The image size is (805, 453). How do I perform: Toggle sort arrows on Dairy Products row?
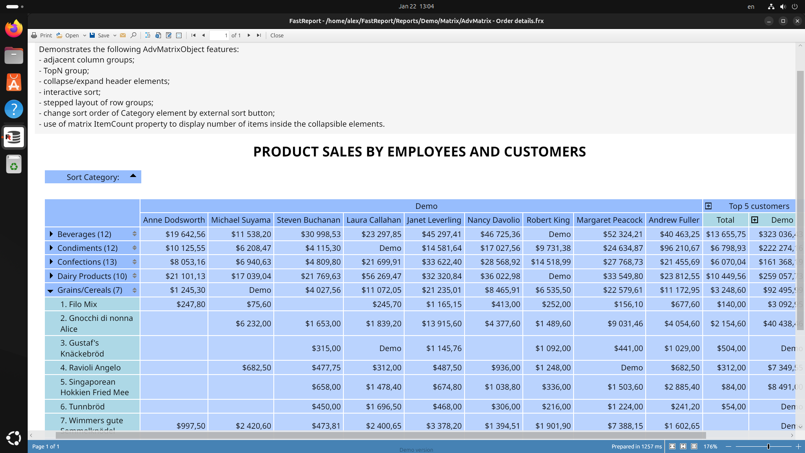[135, 276]
